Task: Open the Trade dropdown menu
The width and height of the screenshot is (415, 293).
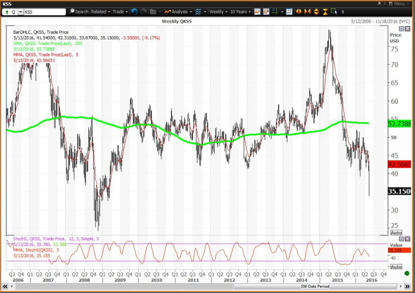Action: coord(119,11)
